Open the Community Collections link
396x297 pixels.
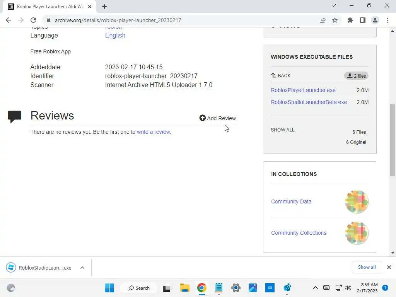(299, 233)
